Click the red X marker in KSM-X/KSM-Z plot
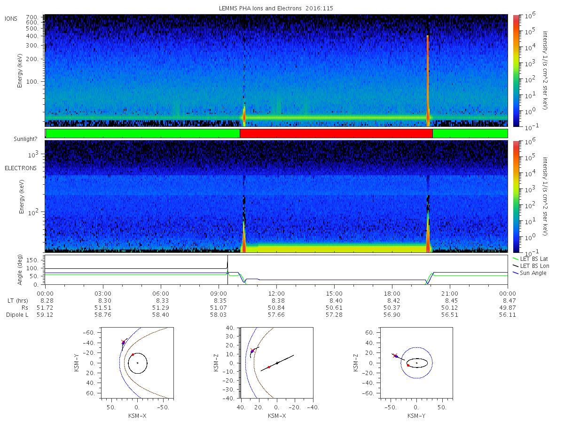The height and width of the screenshot is (423, 564). coord(252,350)
